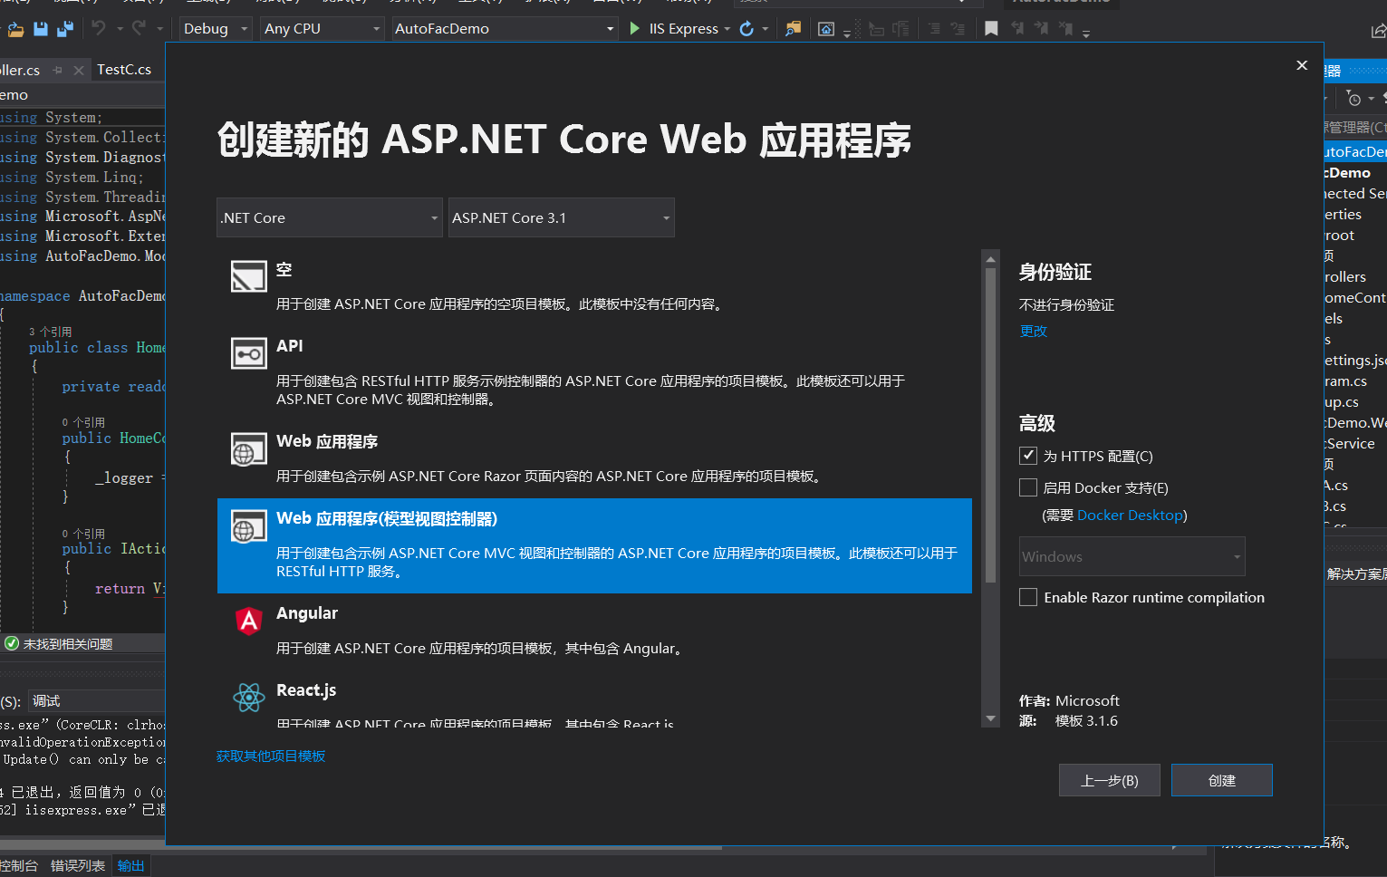The height and width of the screenshot is (877, 1387).
Task: Select the Angular project template
Action: pyautogui.click(x=307, y=613)
